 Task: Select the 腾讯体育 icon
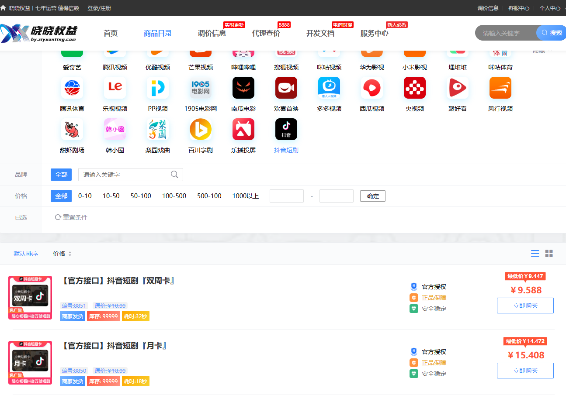tap(72, 88)
